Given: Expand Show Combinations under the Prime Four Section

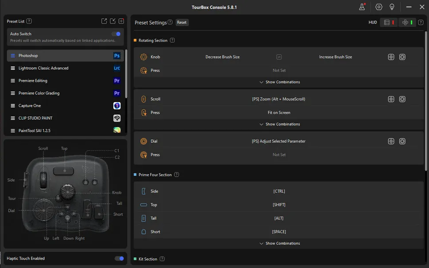Looking at the screenshot, I should coord(280,244).
